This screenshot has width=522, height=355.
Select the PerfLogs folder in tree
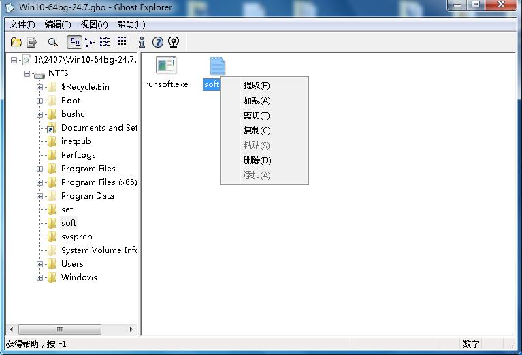coord(78,155)
